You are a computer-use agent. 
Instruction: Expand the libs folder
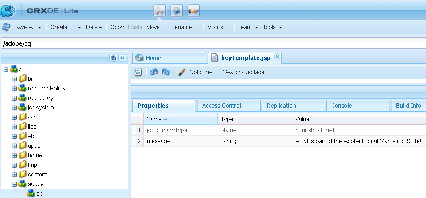pos(14,127)
